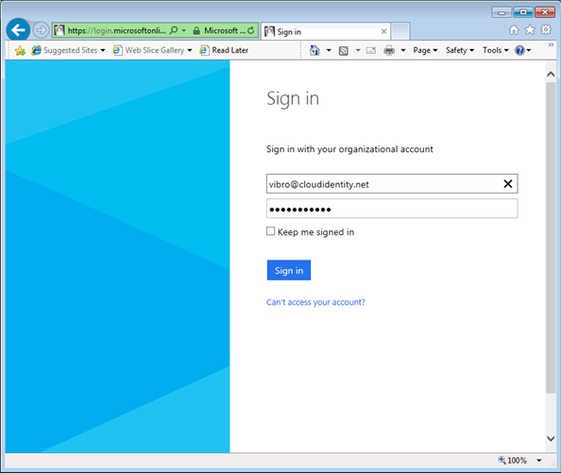The image size is (561, 473).
Task: Open the zoom level 100% dropdown arrow
Action: [x=539, y=461]
